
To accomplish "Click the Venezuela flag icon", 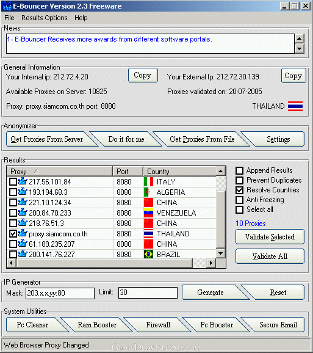I will [x=148, y=213].
